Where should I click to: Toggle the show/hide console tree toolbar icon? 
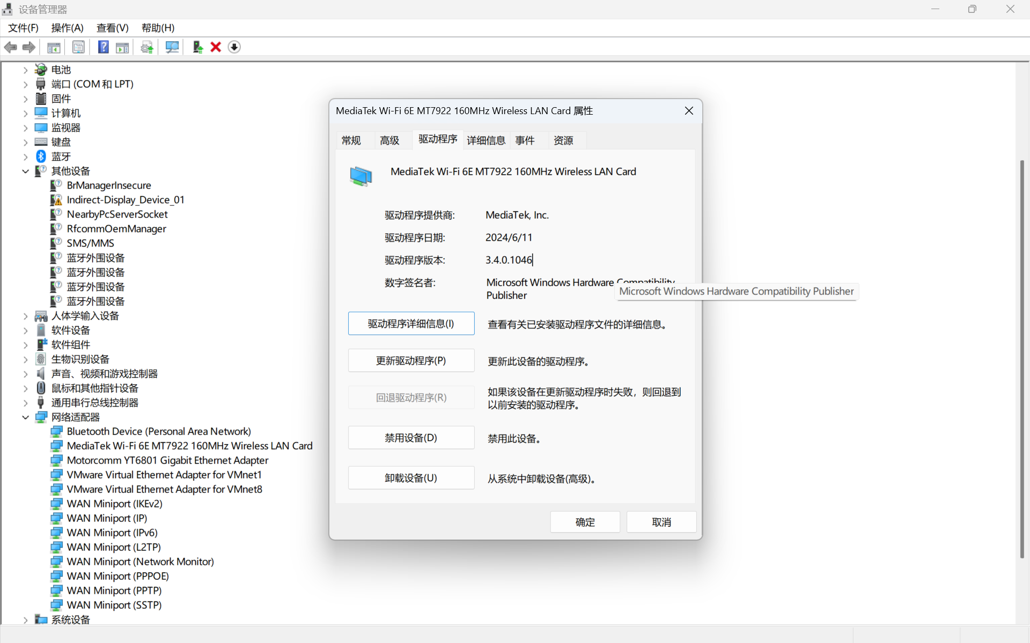point(54,47)
